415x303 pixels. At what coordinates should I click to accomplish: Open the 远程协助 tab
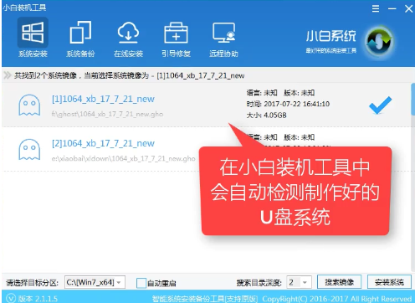click(x=223, y=39)
